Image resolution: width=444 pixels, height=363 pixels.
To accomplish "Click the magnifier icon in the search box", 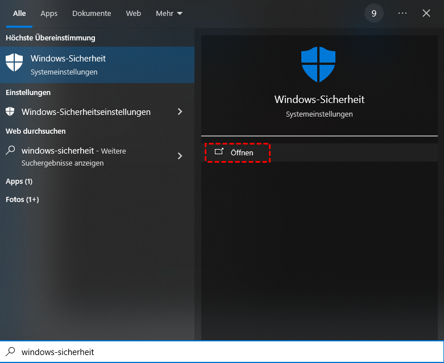I will tap(10, 352).
